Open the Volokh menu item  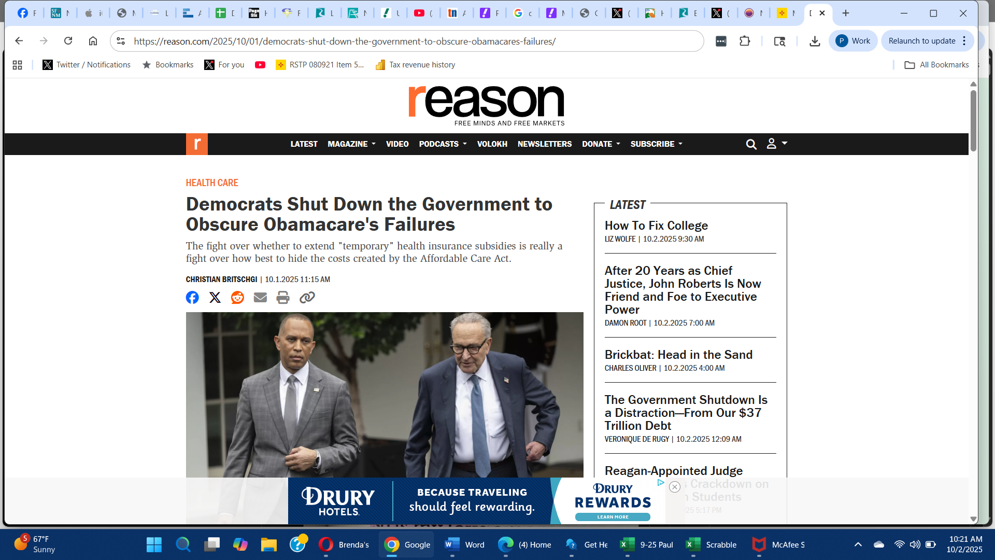[492, 144]
